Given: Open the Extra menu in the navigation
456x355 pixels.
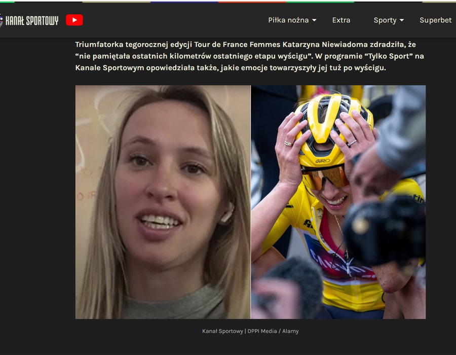Looking at the screenshot, I should click(x=341, y=20).
